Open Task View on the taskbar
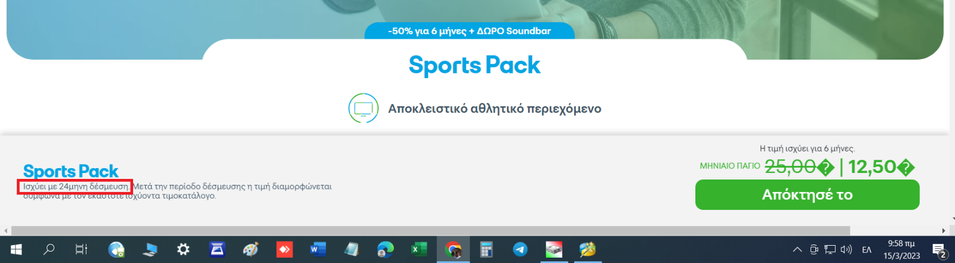Screen dimensions: 955x263 (x=81, y=249)
